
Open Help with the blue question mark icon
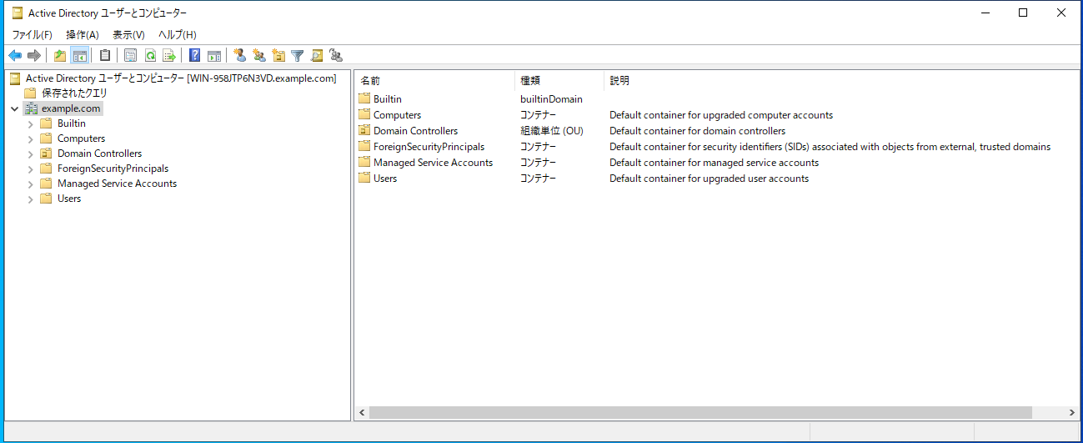(x=194, y=56)
